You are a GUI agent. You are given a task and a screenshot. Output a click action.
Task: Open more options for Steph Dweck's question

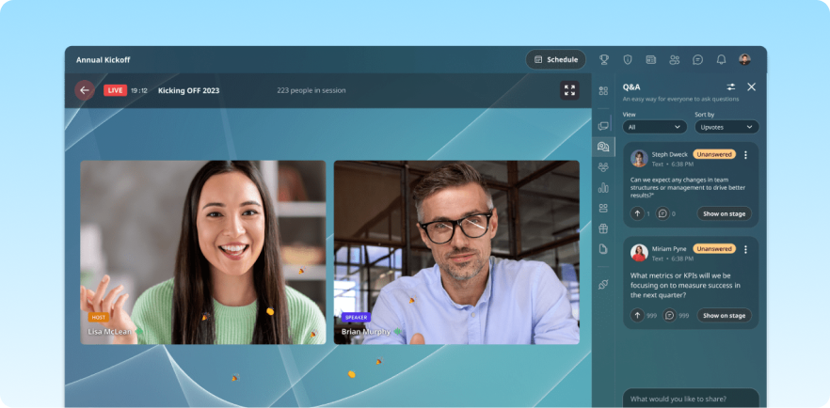(x=745, y=155)
